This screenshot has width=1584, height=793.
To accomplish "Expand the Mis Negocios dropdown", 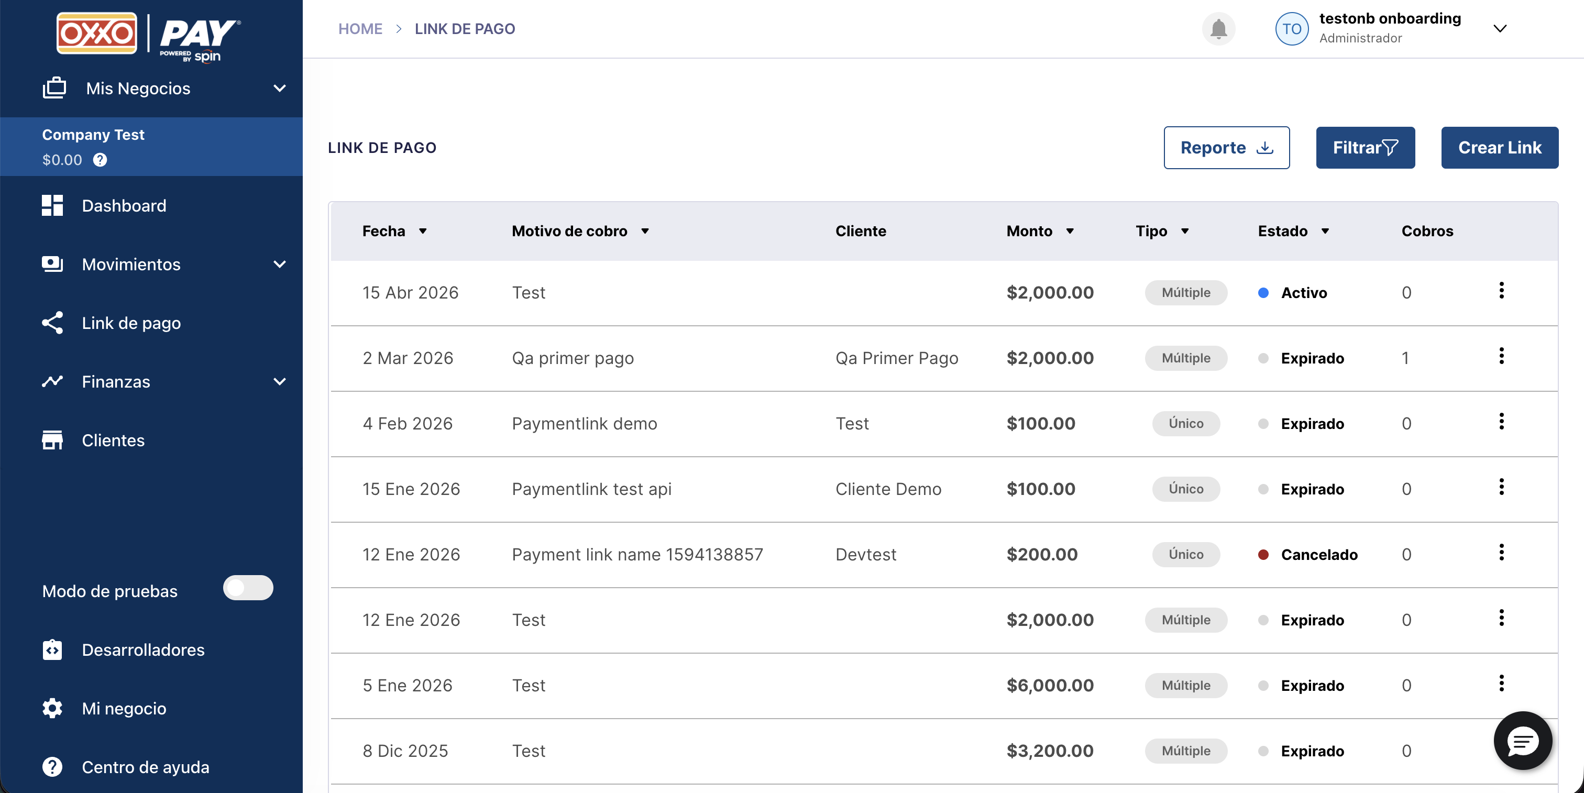I will 279,89.
